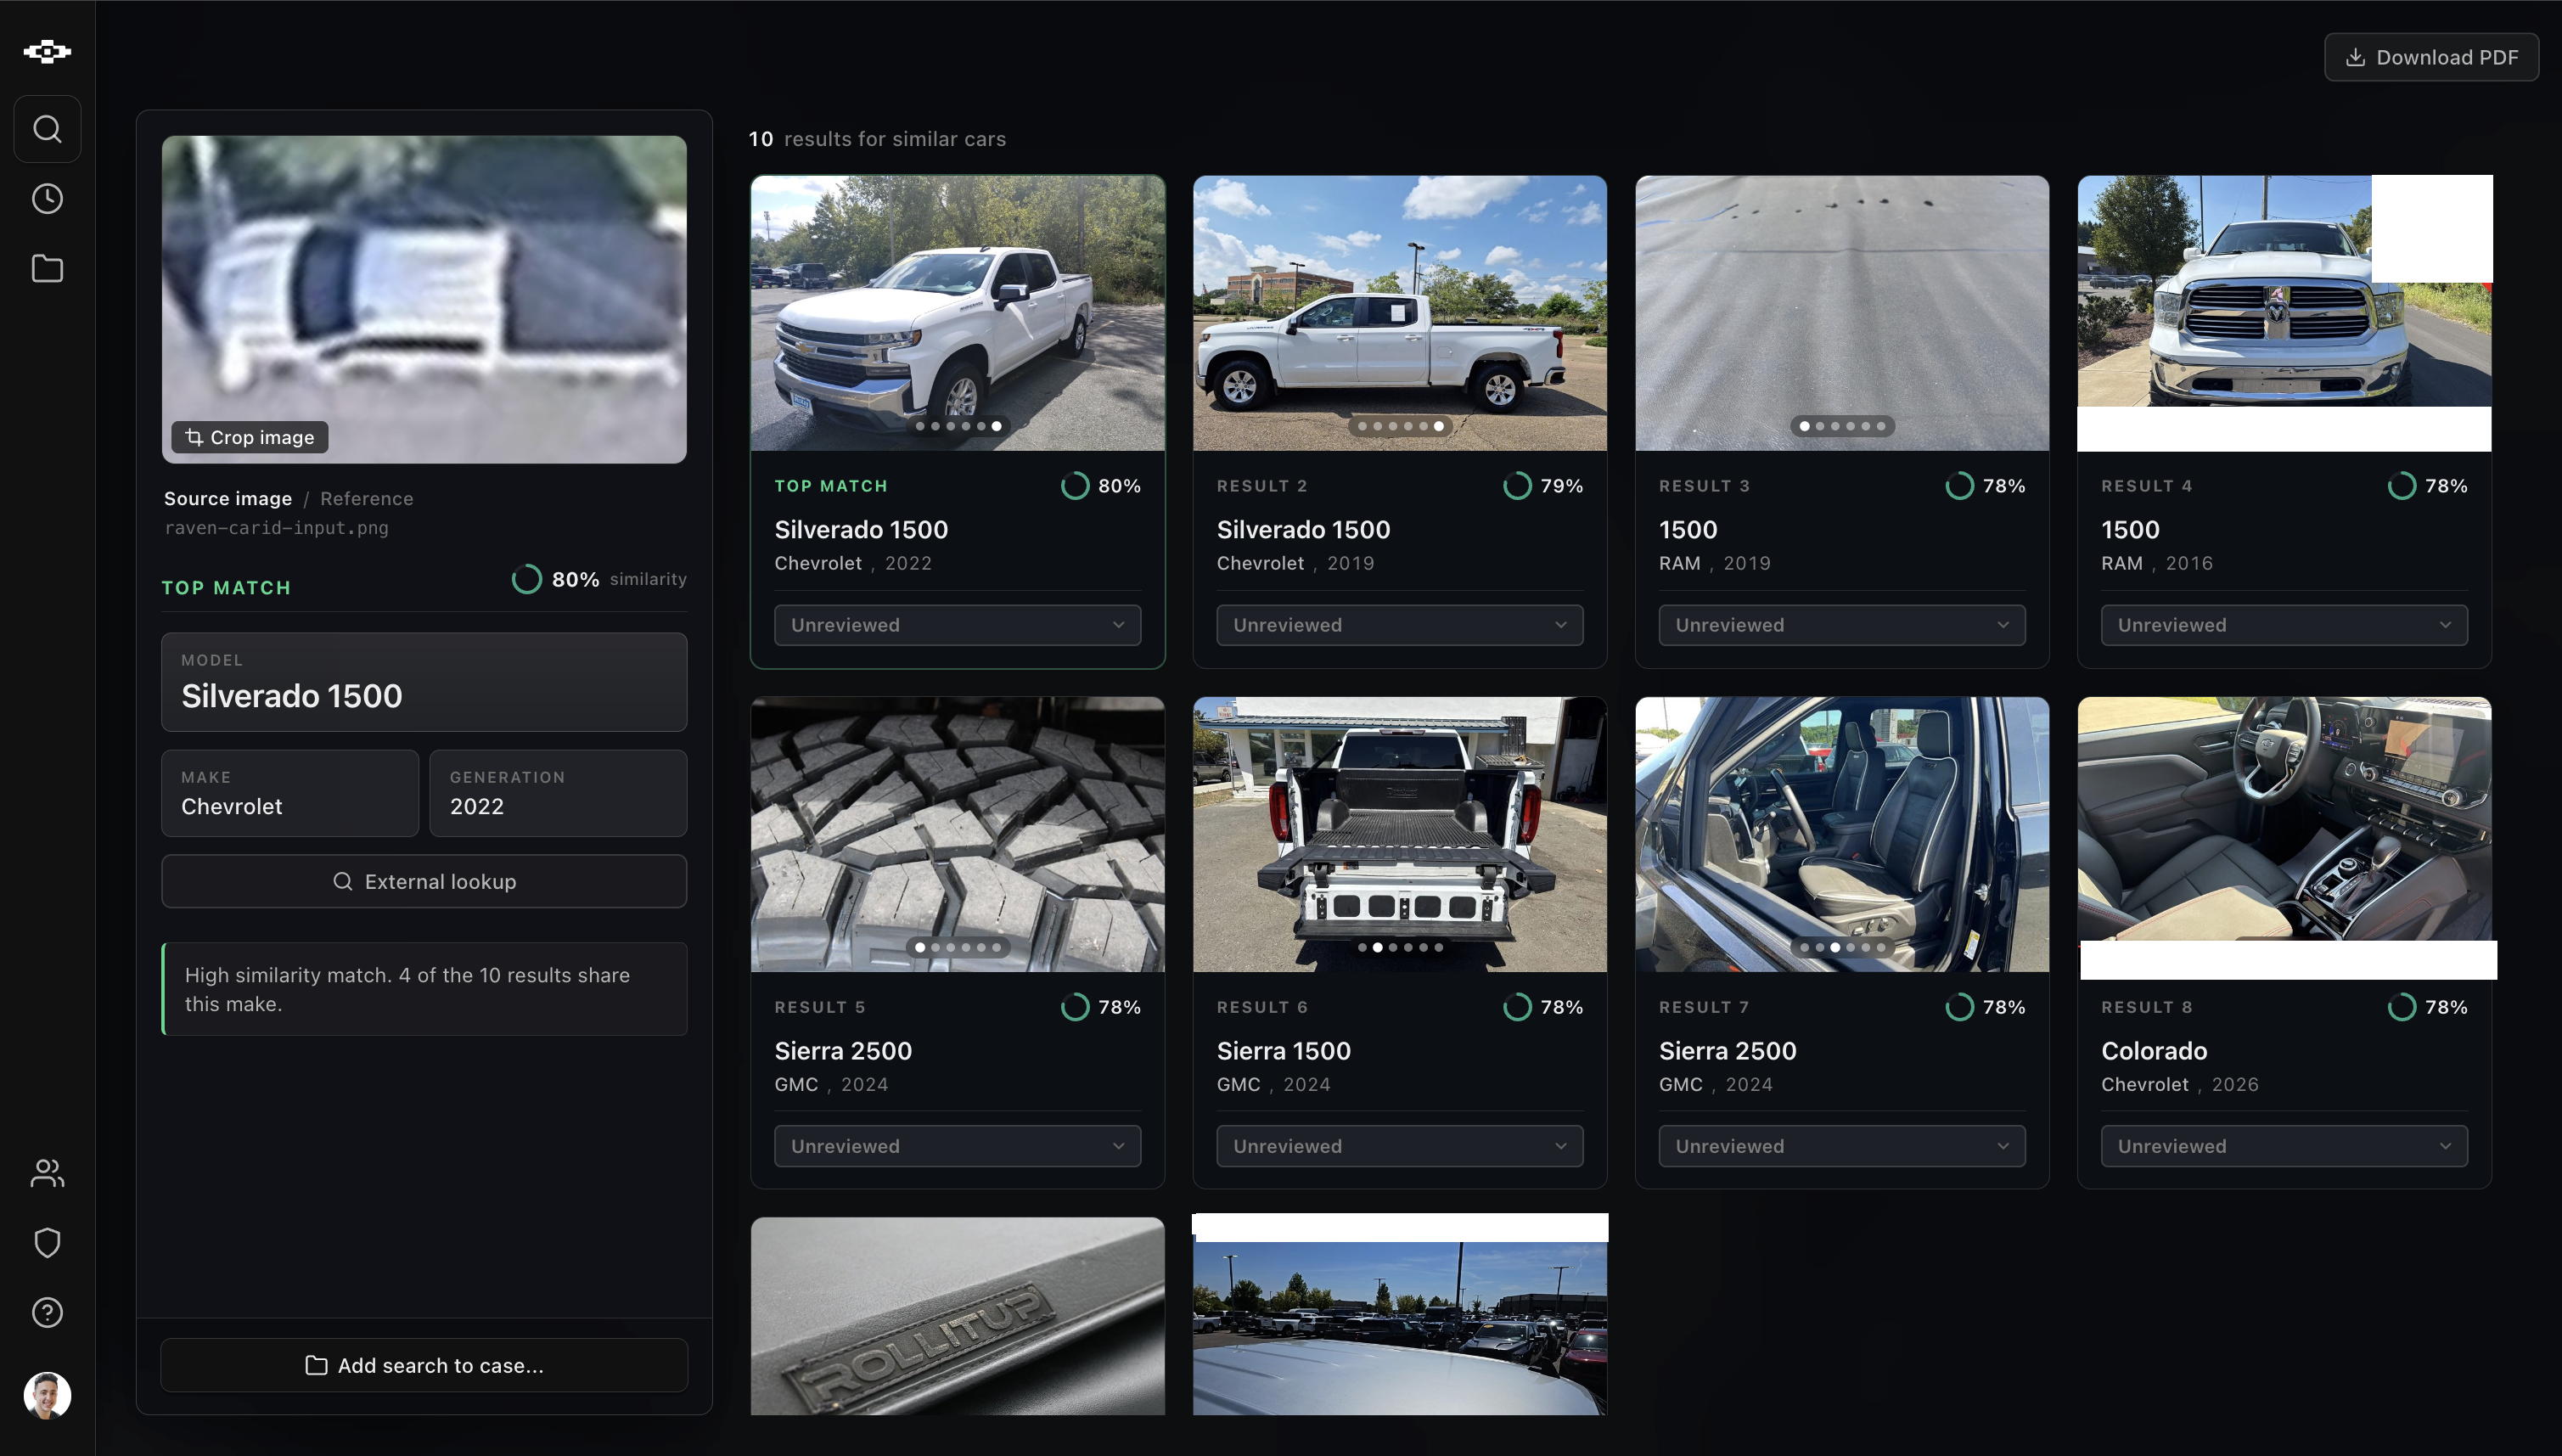
Task: Click the Sierra 1500 title on Result 6
Action: [x=1284, y=1051]
